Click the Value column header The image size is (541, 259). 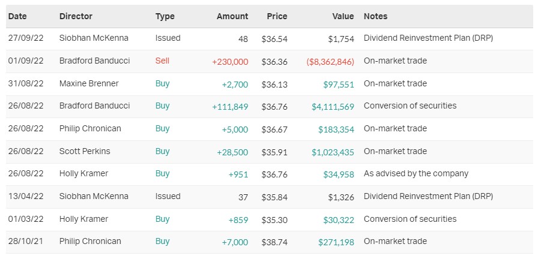(x=342, y=16)
